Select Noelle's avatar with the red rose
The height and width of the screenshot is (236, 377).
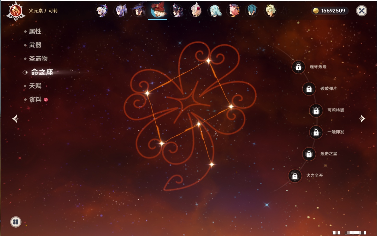point(196,11)
